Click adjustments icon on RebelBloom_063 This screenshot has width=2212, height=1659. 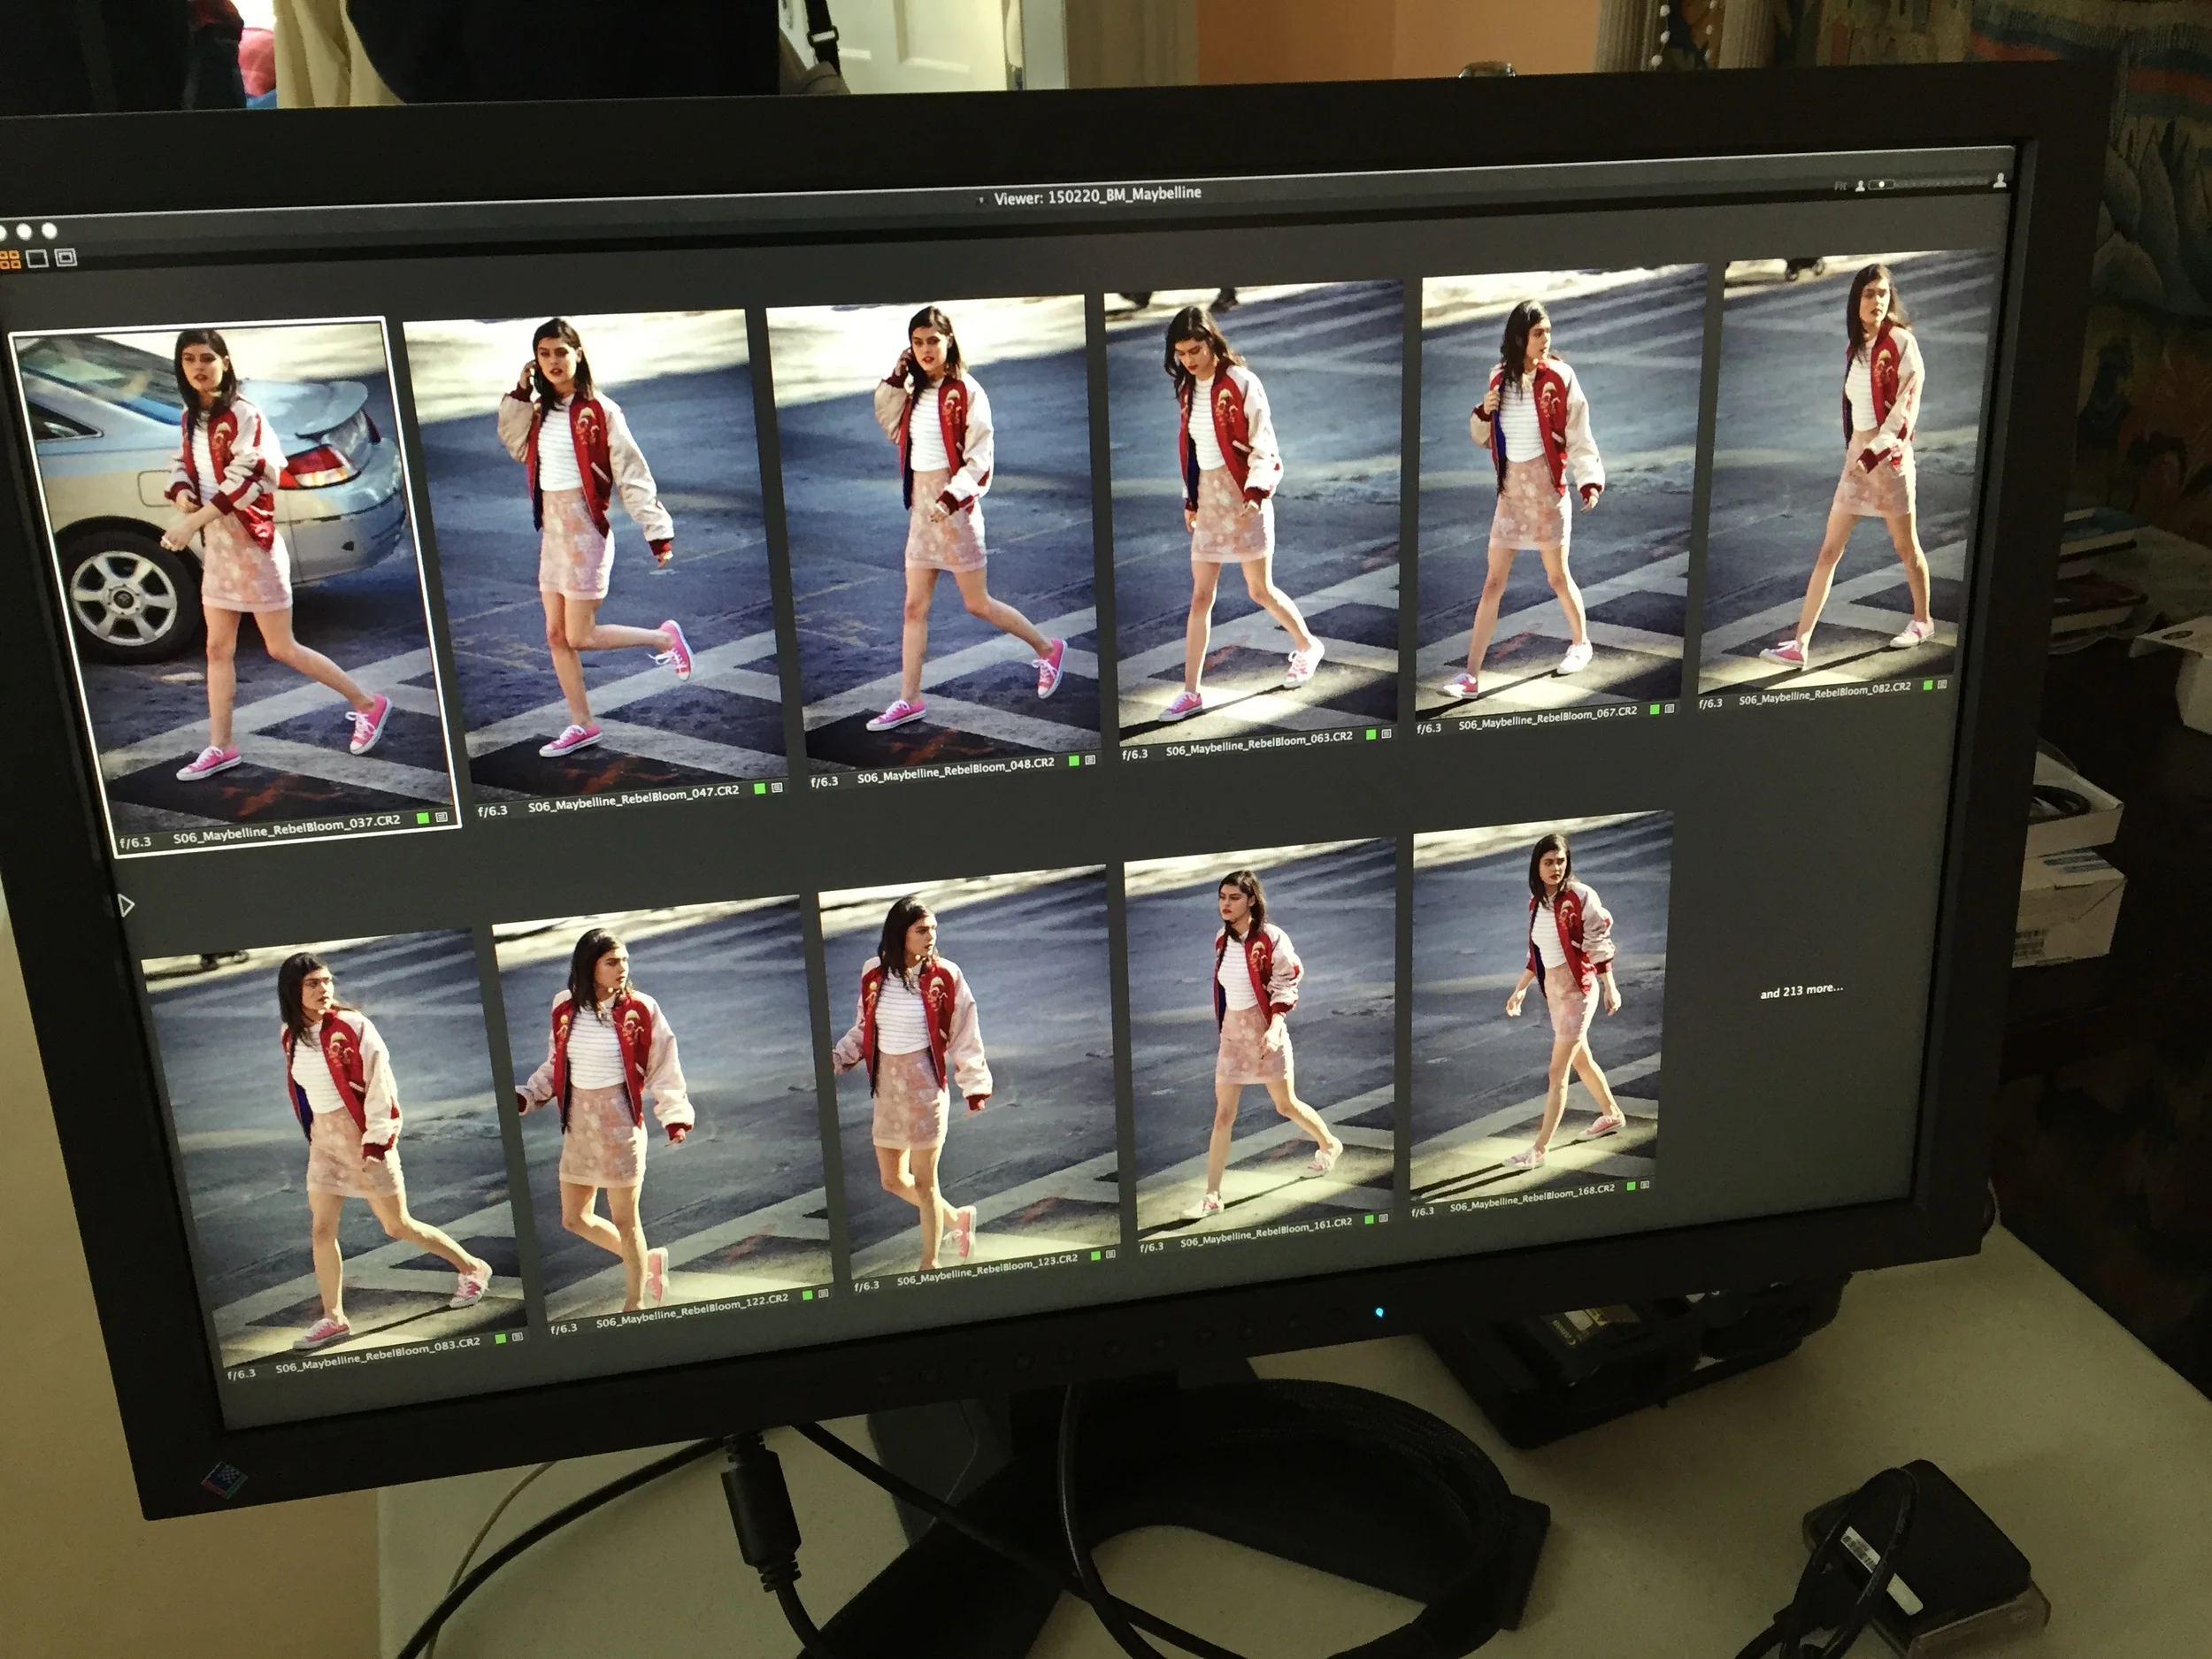point(1386,734)
